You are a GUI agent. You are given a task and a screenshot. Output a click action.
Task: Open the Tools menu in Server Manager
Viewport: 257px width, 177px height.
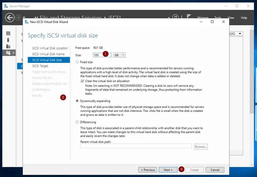(x=218, y=17)
